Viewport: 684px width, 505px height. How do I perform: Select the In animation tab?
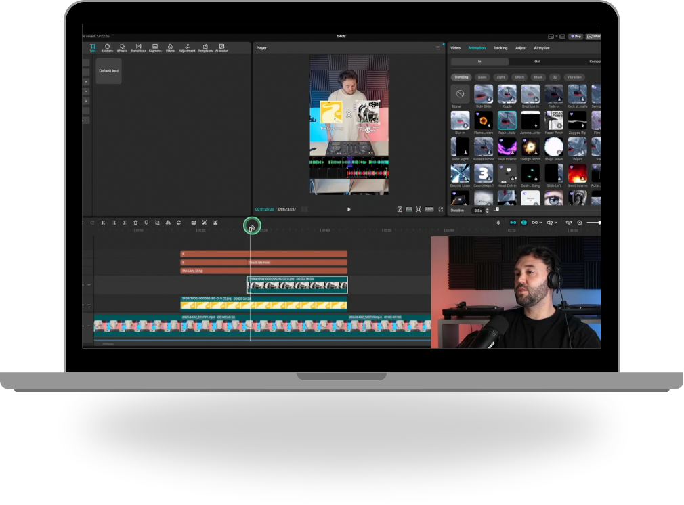point(479,62)
